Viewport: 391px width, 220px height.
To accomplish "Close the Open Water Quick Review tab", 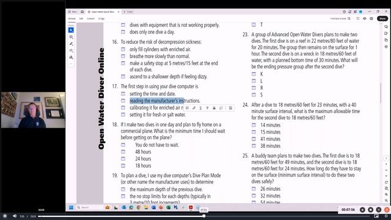I will click(x=119, y=12).
